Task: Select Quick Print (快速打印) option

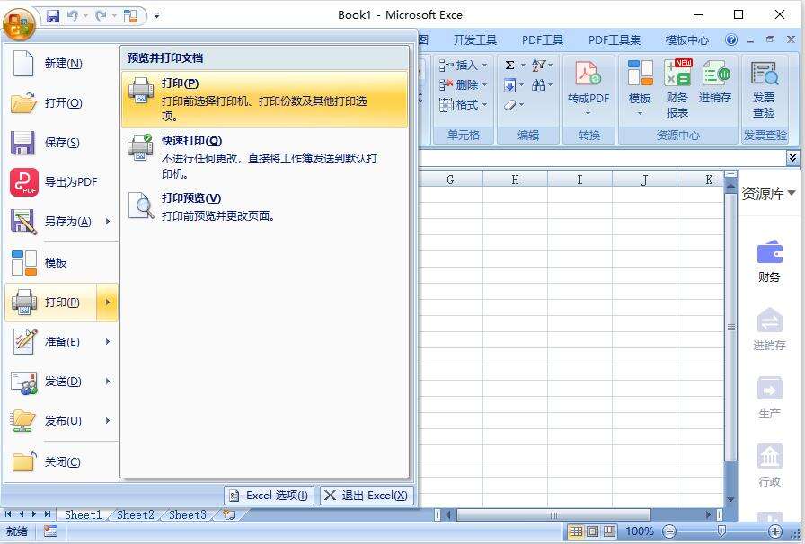Action: pyautogui.click(x=264, y=156)
